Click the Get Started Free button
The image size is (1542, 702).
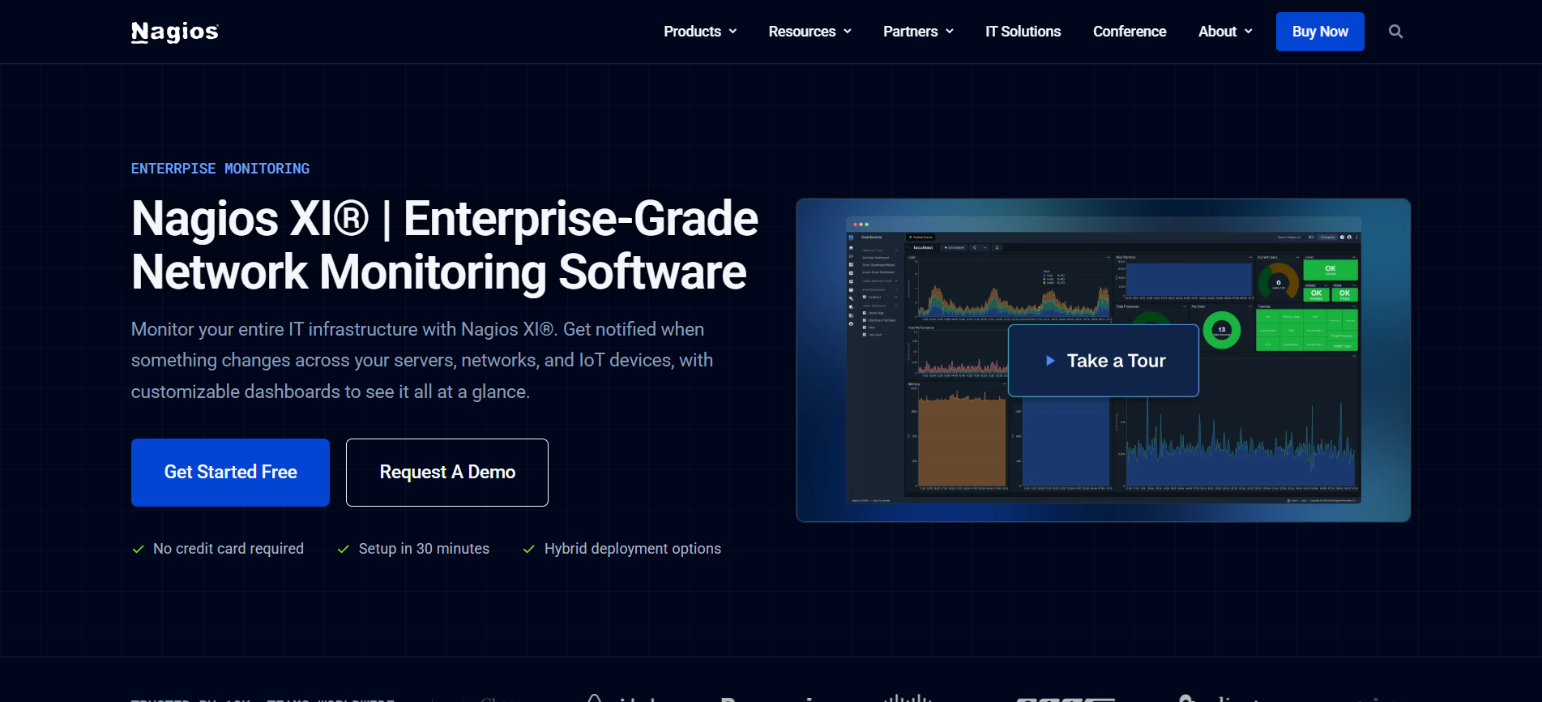pos(230,473)
